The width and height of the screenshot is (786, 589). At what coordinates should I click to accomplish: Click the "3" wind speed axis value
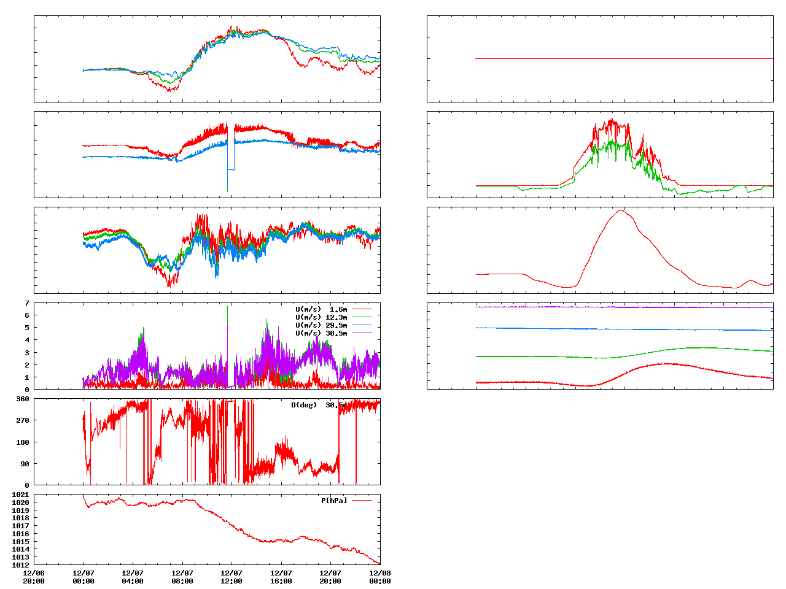point(27,353)
